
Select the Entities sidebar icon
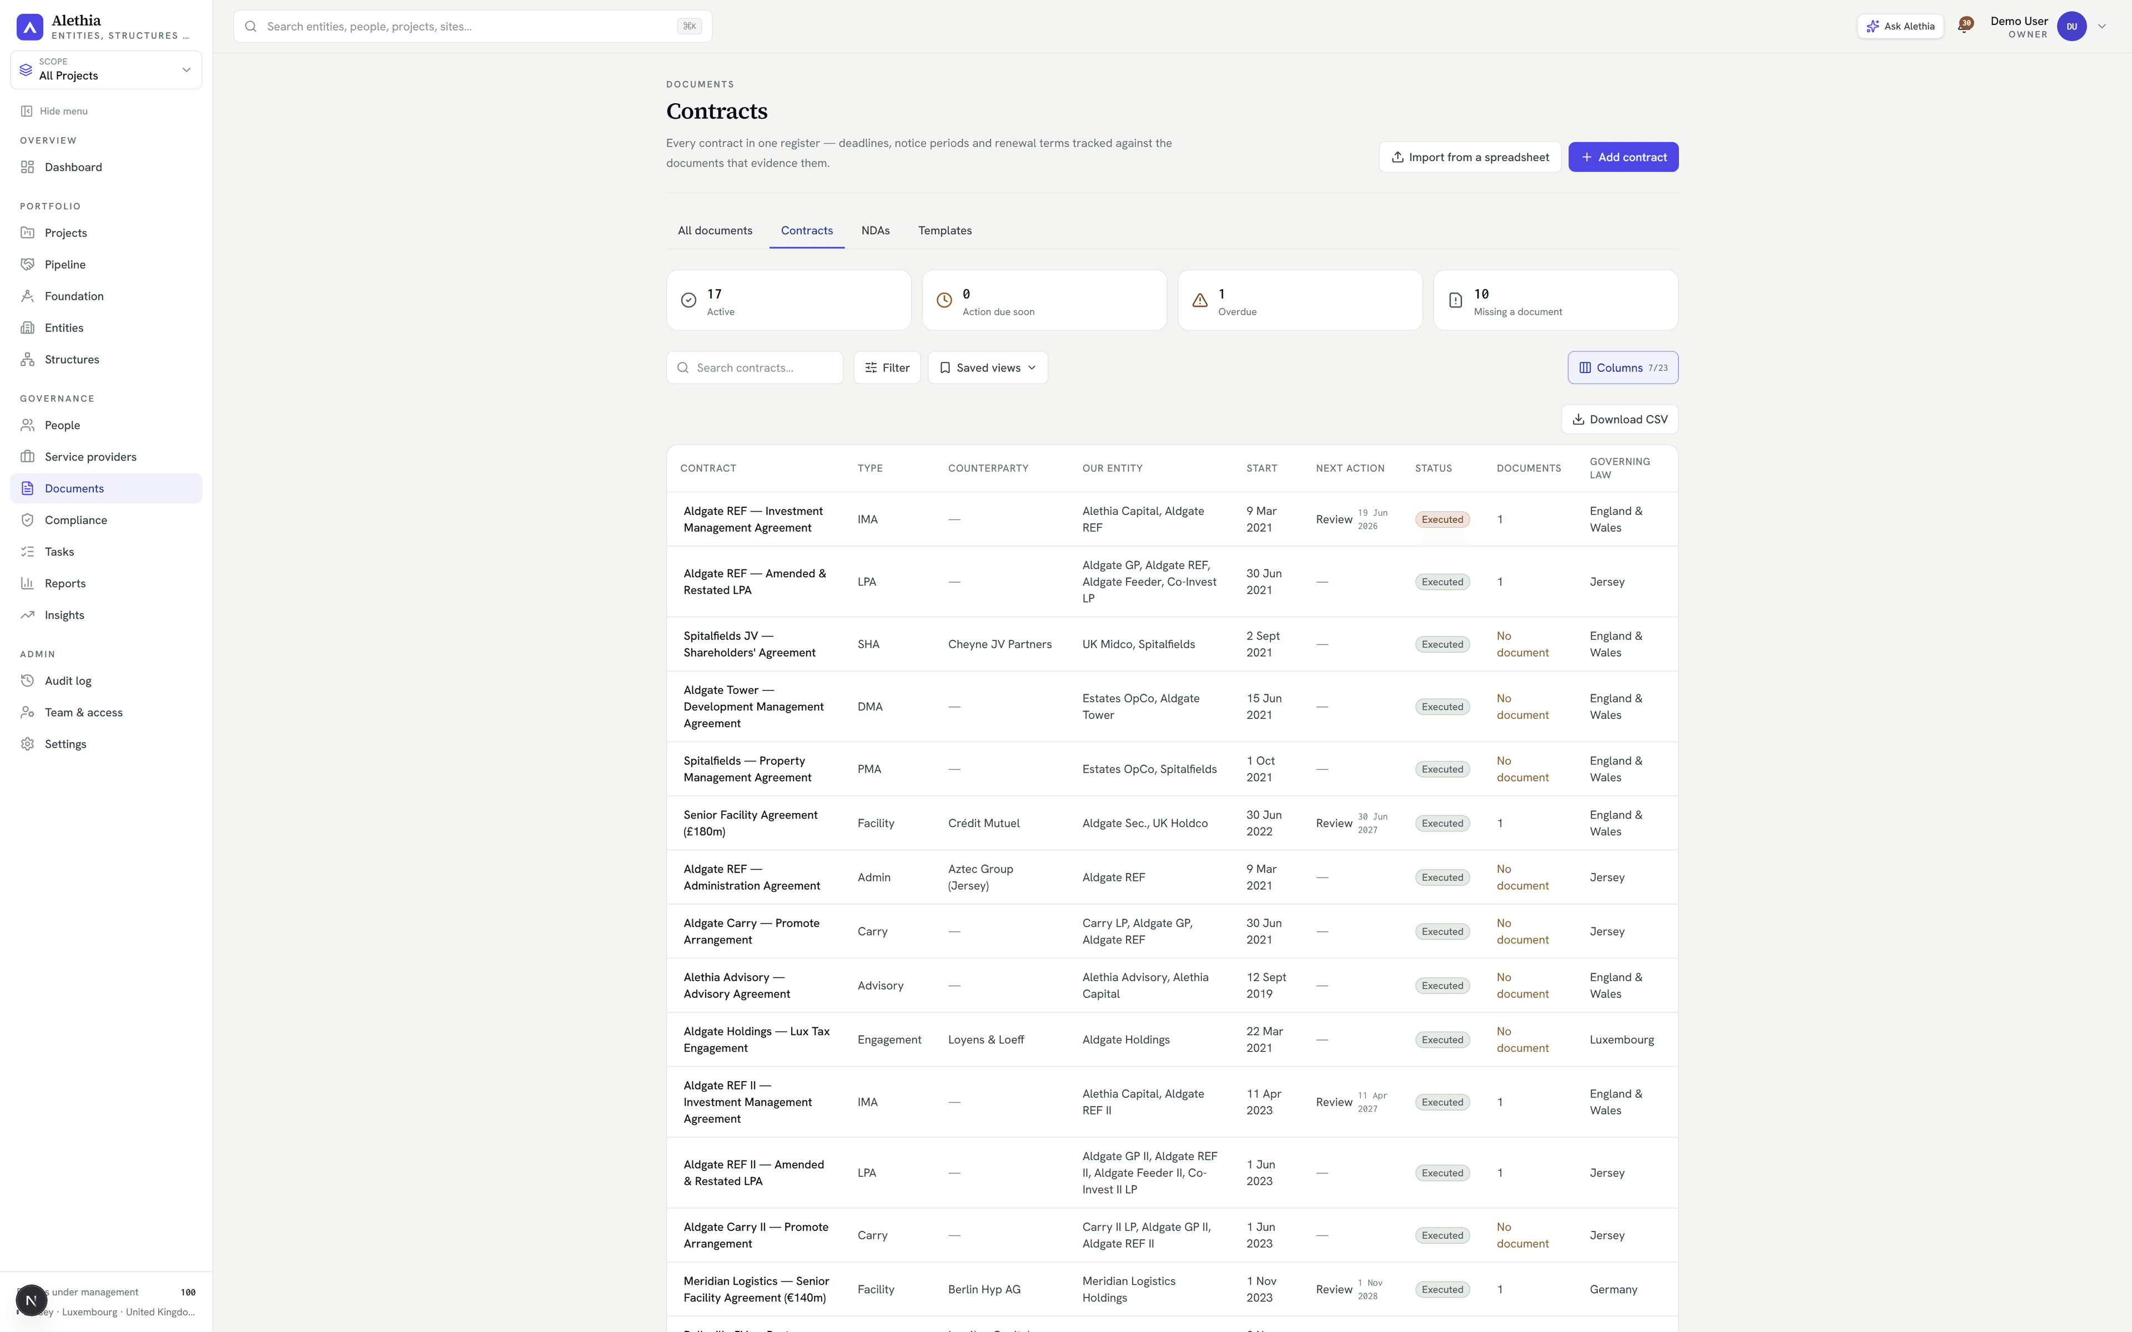point(27,327)
